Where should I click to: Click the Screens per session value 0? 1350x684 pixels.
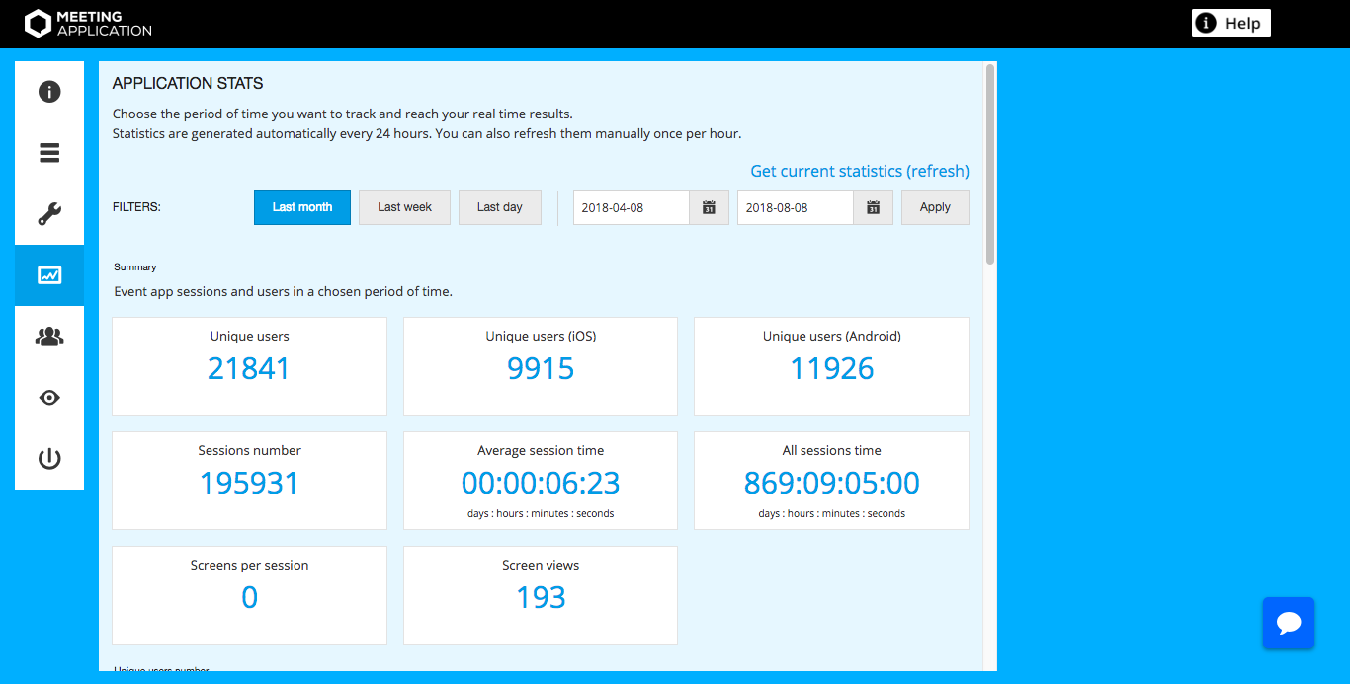click(x=249, y=597)
